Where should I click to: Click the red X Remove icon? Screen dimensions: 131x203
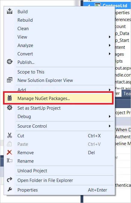[9, 152]
